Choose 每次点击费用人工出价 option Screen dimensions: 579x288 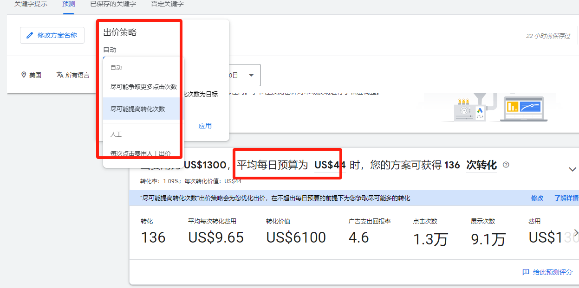coord(143,154)
